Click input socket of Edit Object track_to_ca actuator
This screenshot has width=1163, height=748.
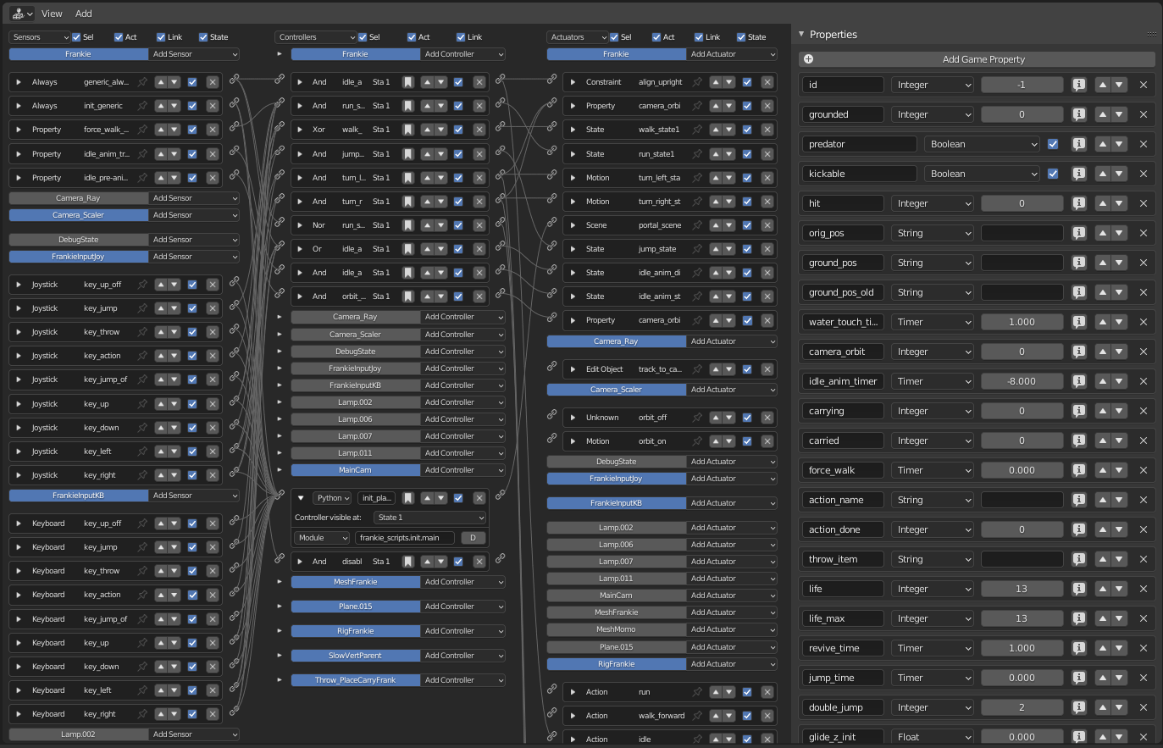coord(552,366)
